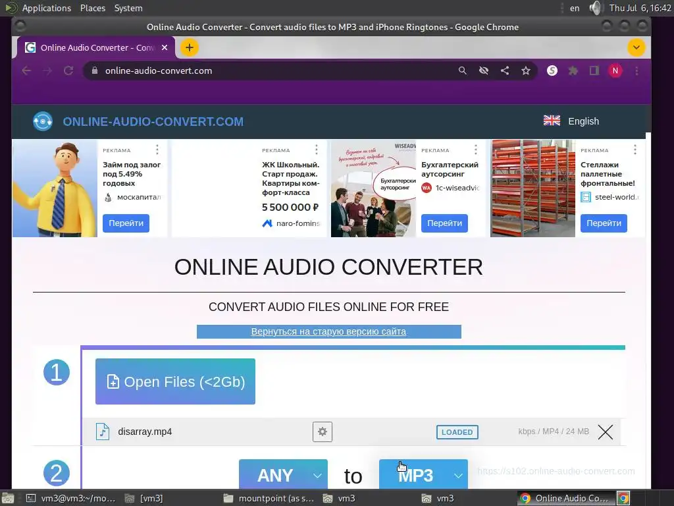
Task: Switch to [vm3] taskbar window
Action: tap(144, 498)
